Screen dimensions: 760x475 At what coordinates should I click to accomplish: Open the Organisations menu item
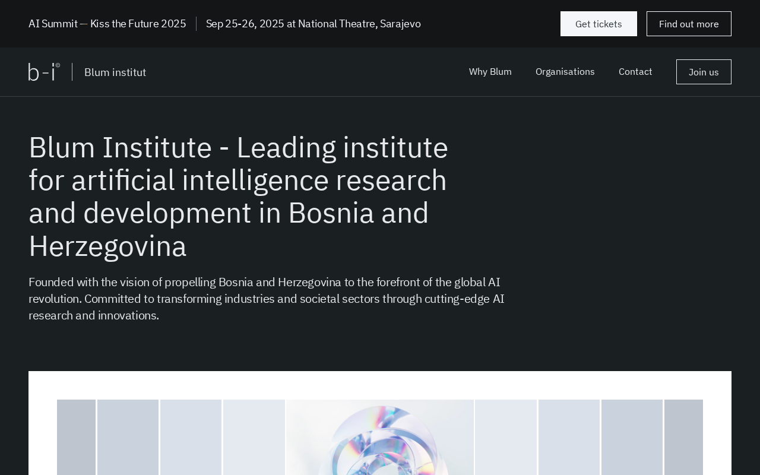pyautogui.click(x=565, y=71)
